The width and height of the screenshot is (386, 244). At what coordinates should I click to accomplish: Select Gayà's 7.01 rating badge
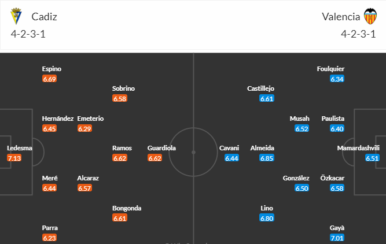(337, 238)
